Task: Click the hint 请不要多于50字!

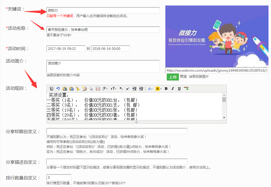Action: [x=59, y=35]
